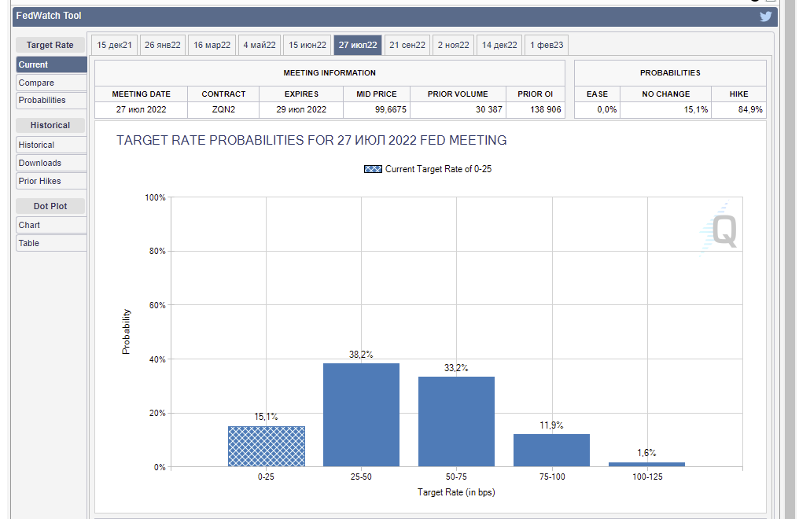The height and width of the screenshot is (519, 799).
Task: Open the 2 ноя22 meeting tab
Action: coord(454,46)
